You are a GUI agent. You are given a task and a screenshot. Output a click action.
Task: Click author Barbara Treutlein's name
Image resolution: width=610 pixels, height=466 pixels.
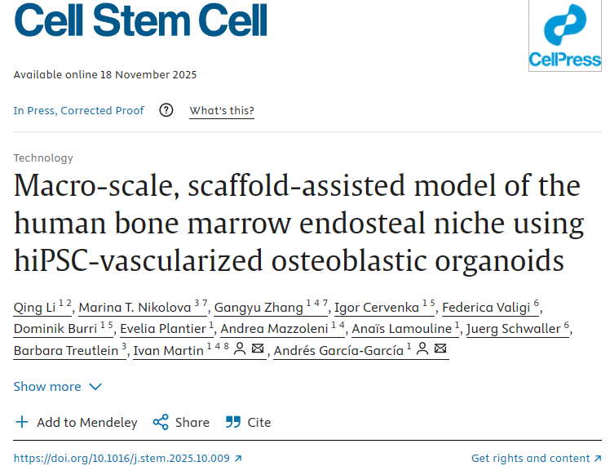65,351
